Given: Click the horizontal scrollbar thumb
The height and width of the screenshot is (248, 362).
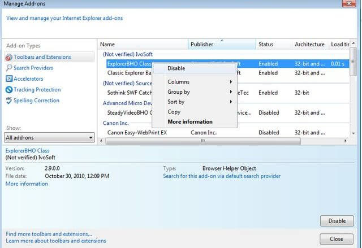Looking at the screenshot, I should tap(203, 141).
